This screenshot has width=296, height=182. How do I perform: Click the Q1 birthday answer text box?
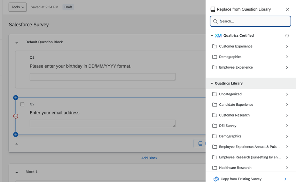point(102,77)
